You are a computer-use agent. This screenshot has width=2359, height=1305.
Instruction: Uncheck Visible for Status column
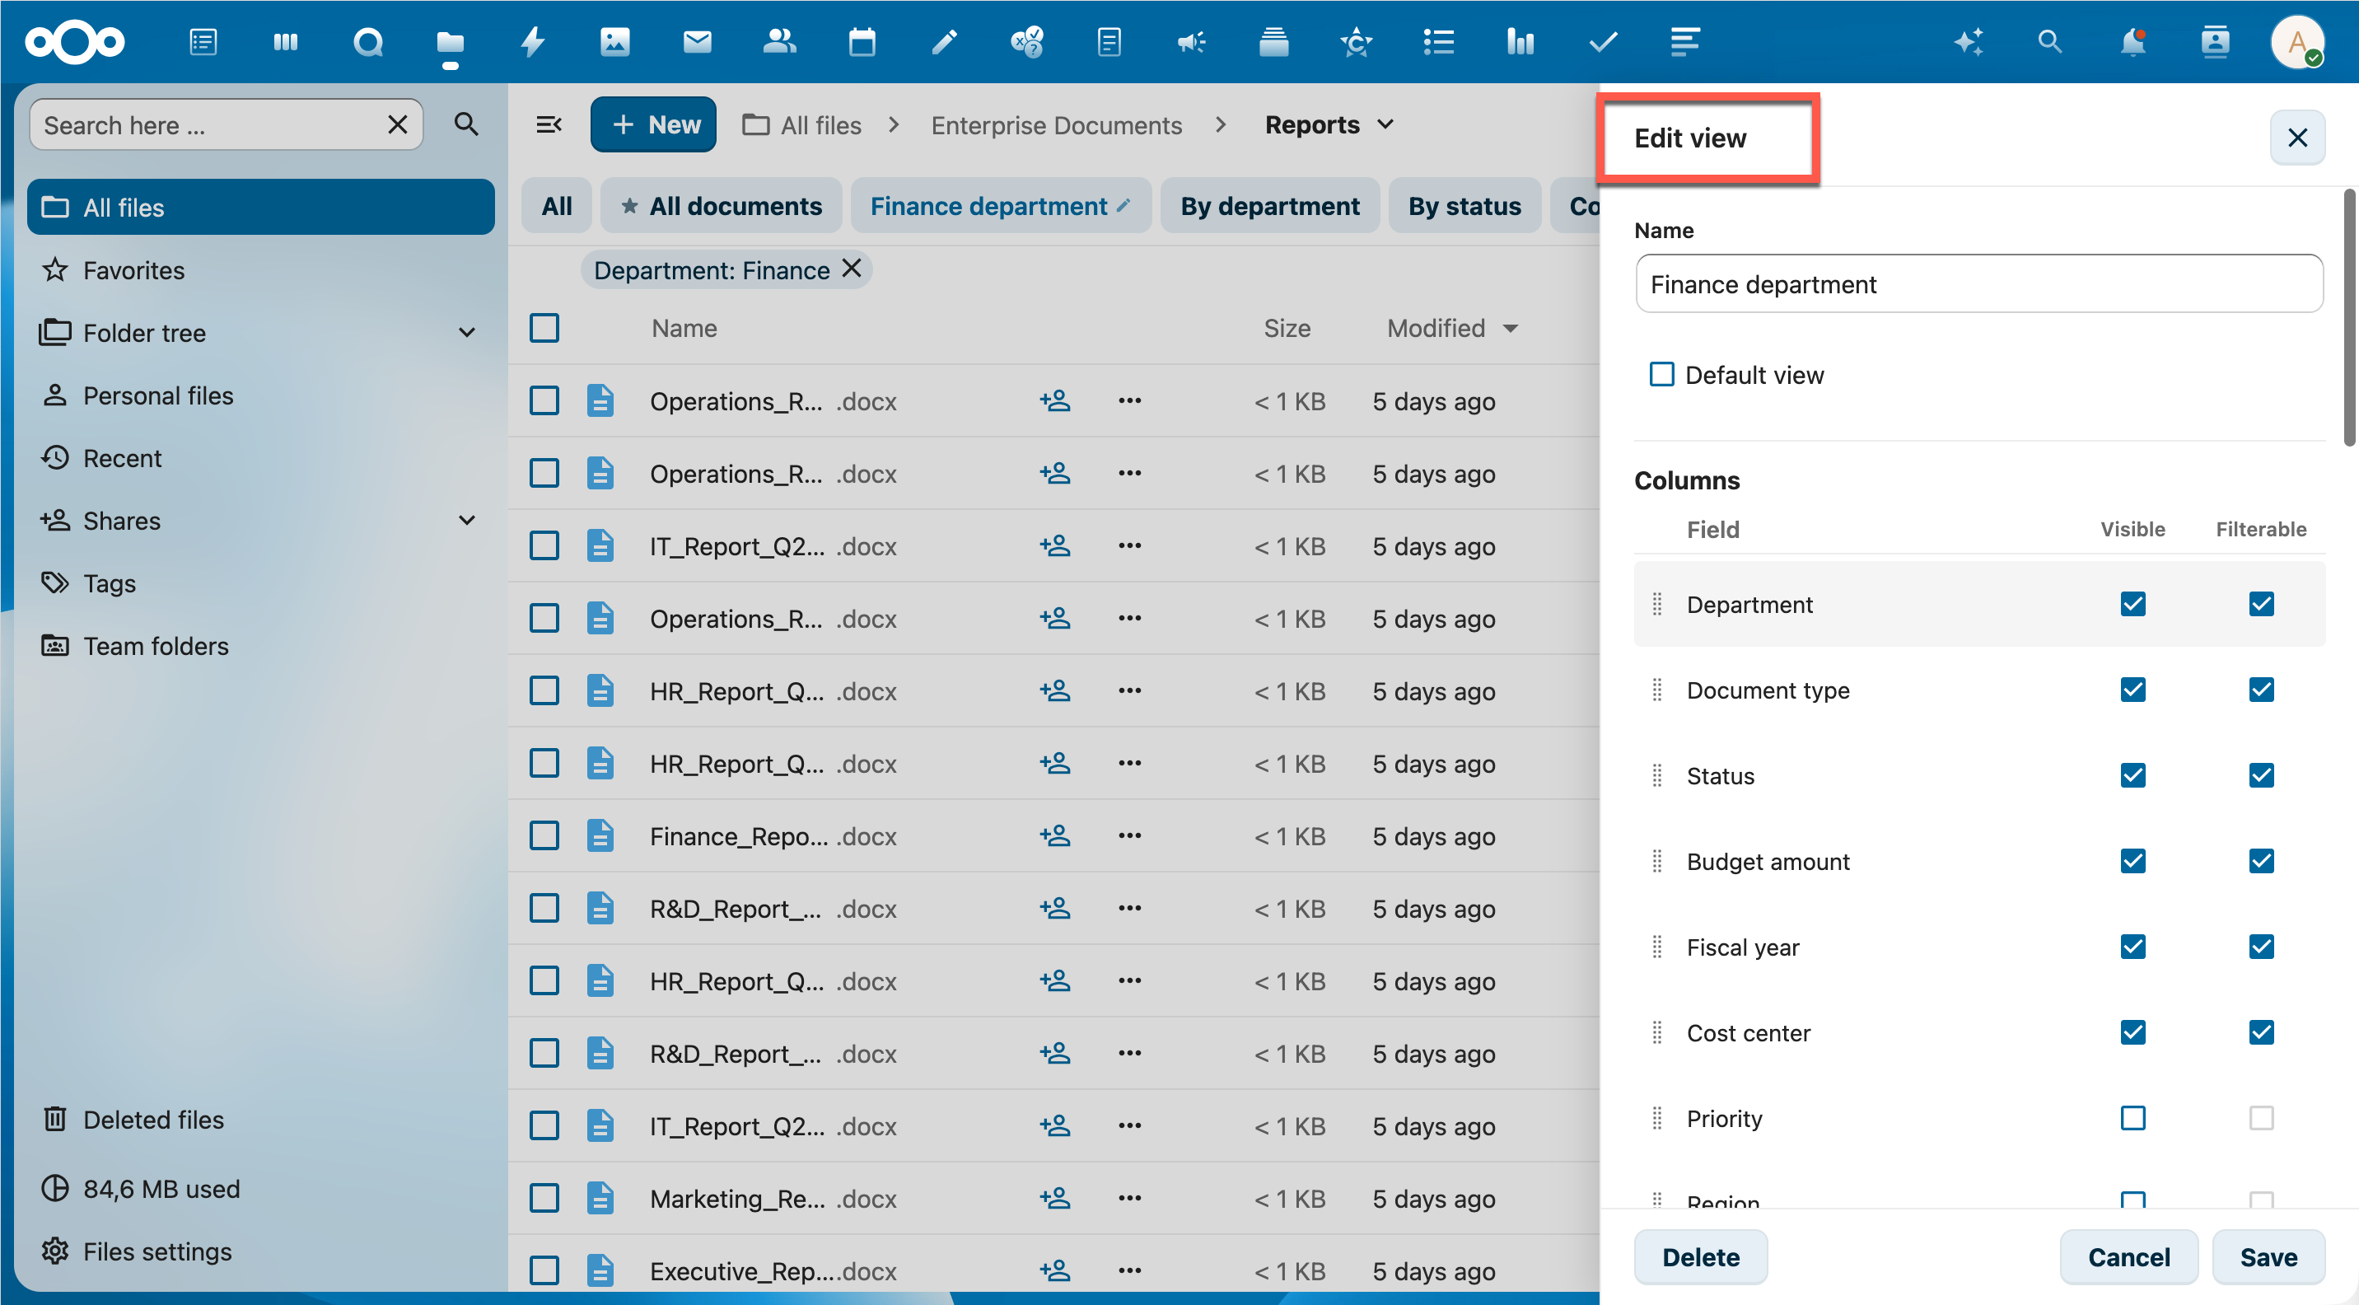[x=2132, y=776]
